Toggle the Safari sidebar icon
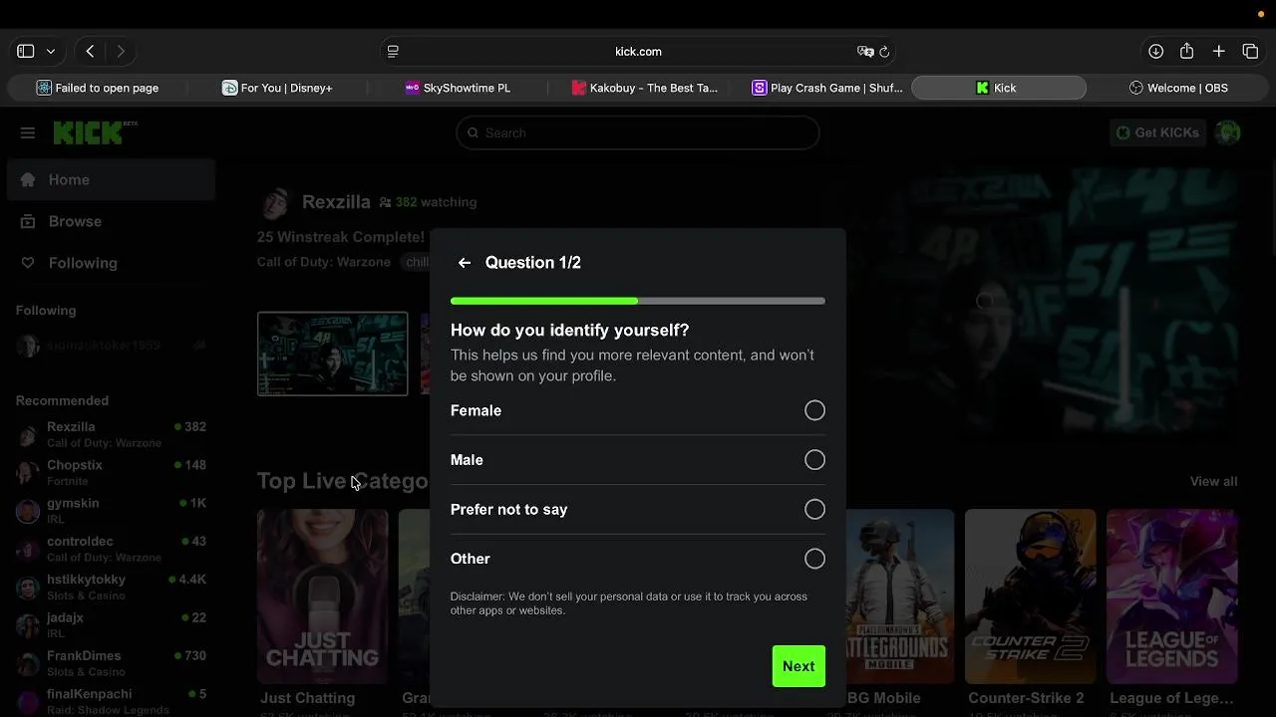This screenshot has height=717, width=1276. [26, 51]
